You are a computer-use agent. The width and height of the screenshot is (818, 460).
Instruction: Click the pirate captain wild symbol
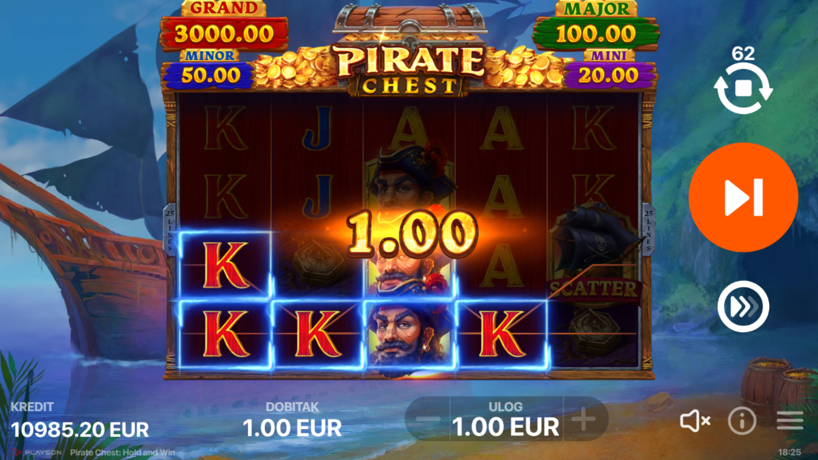409,335
